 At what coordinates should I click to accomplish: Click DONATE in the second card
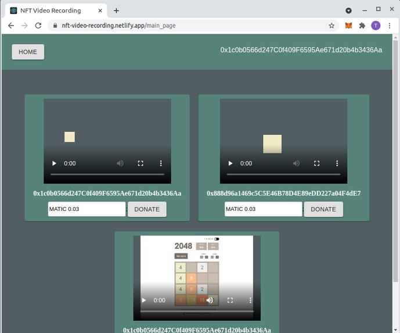[x=323, y=209]
